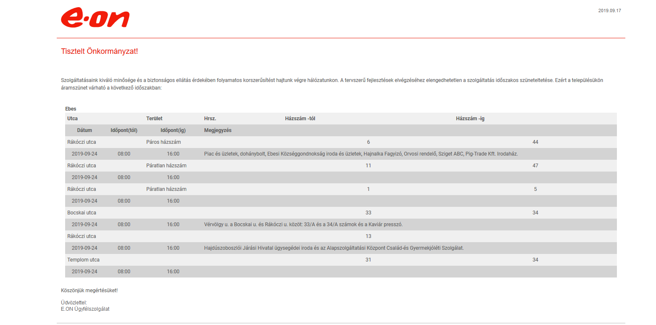Click the settlement name Ebes
Viewport: 656px width, 325px height.
pos(71,109)
